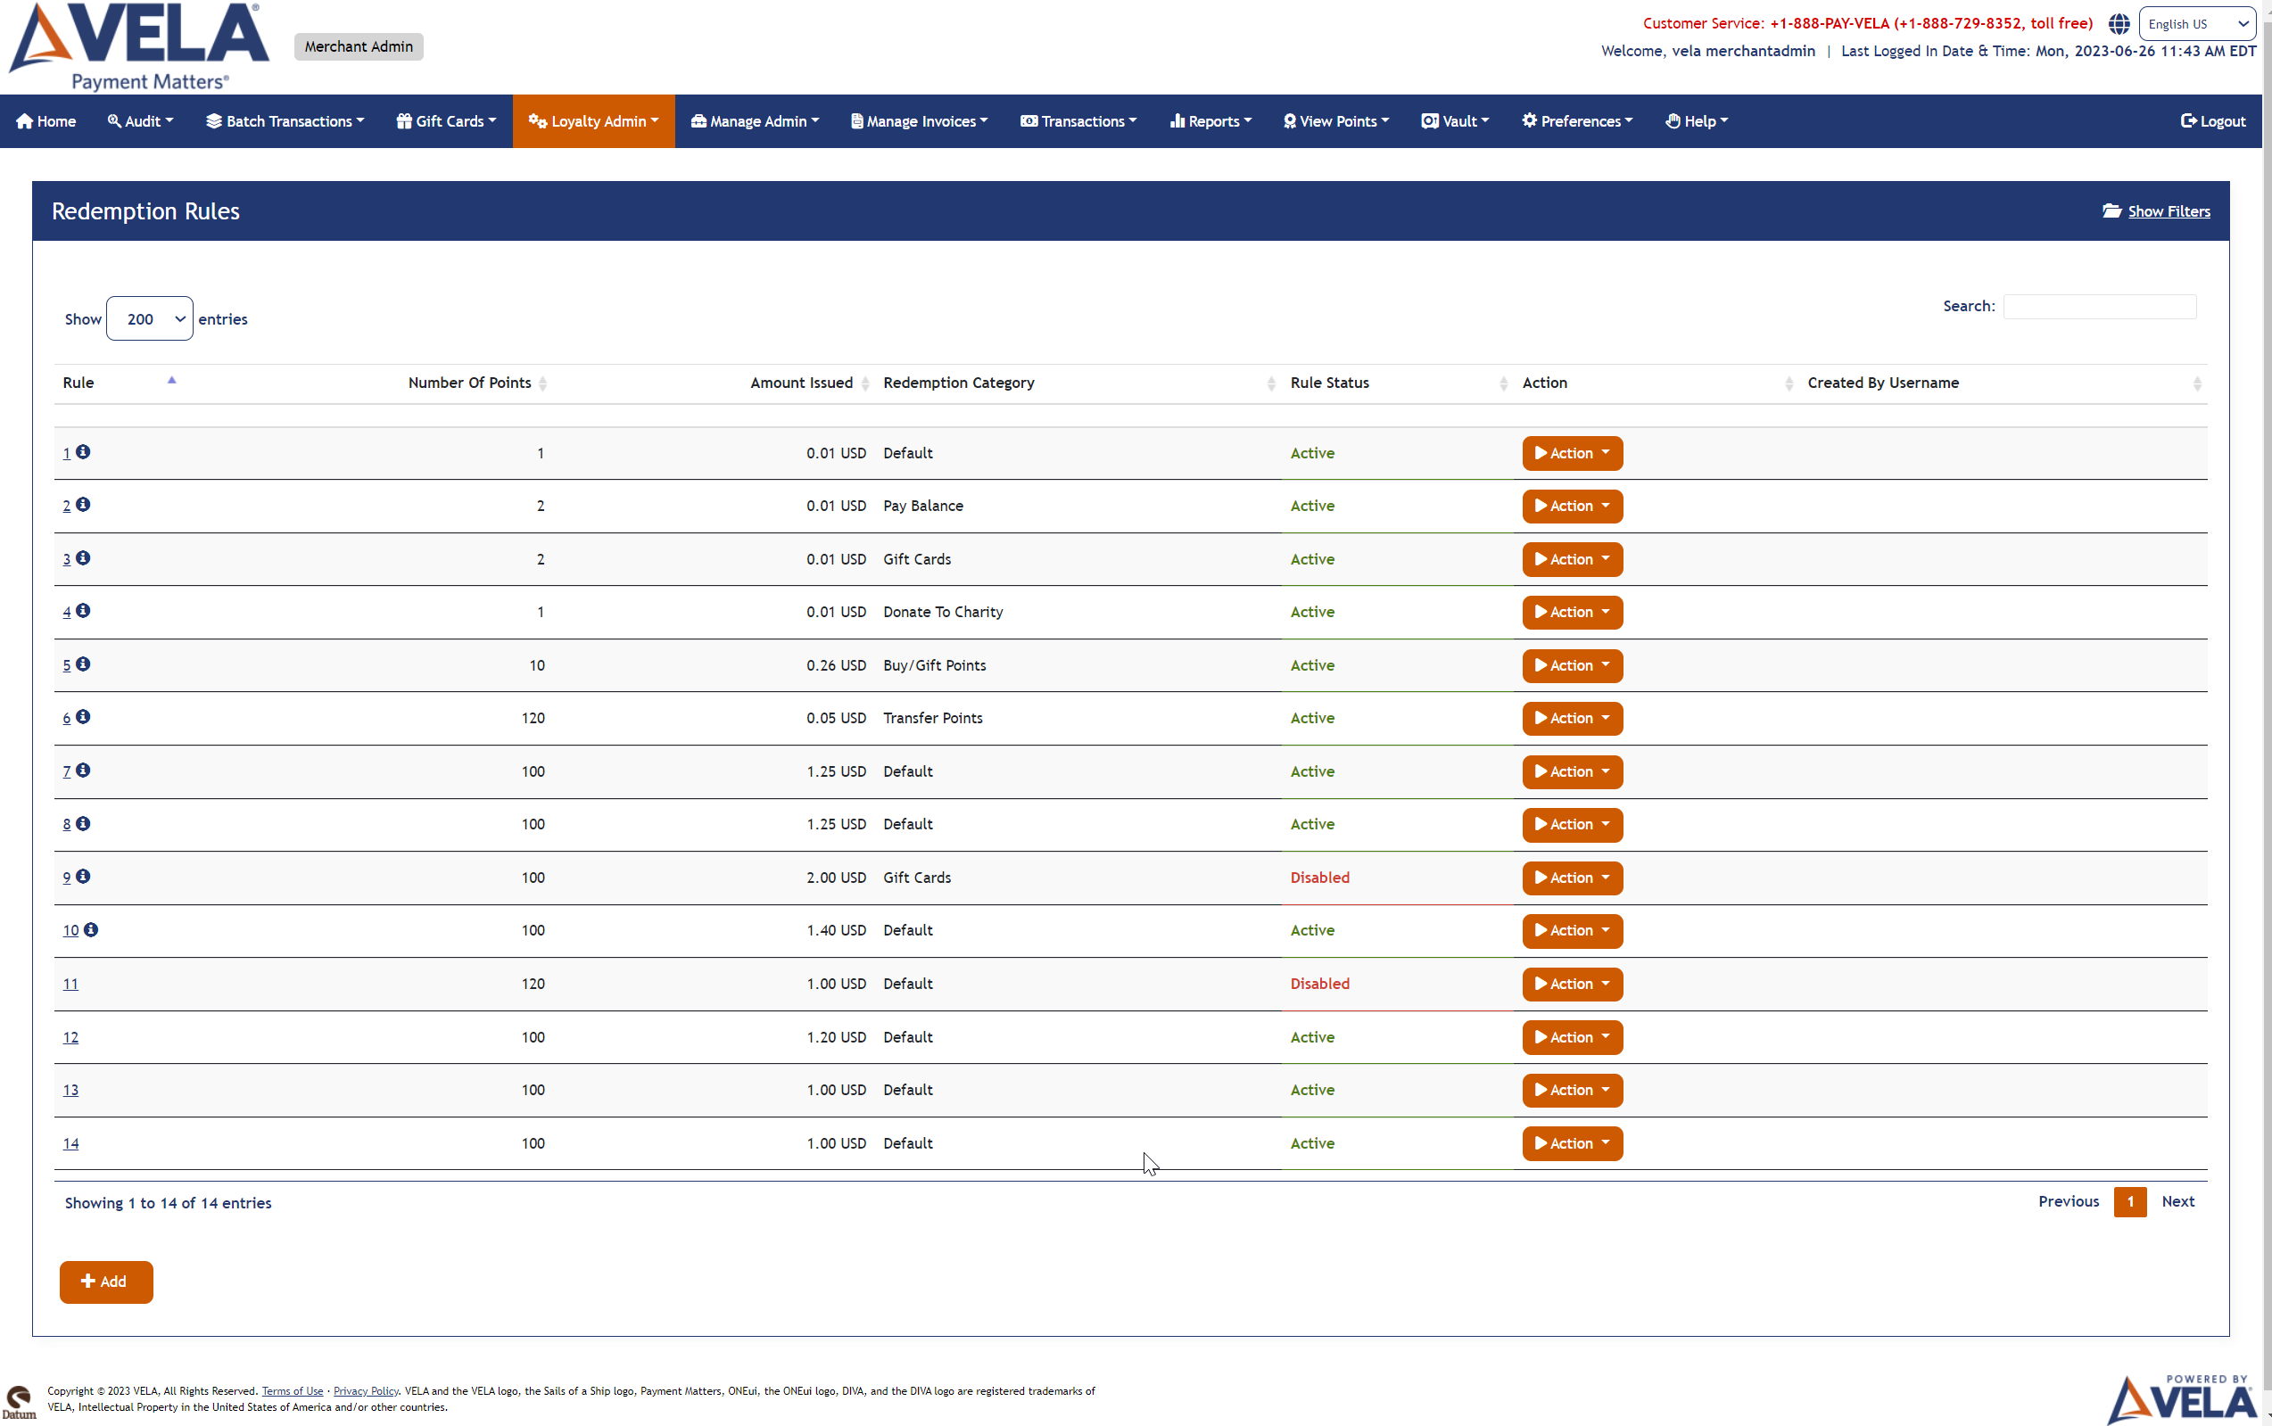Click the Logout button
The image size is (2272, 1426).
[2212, 120]
